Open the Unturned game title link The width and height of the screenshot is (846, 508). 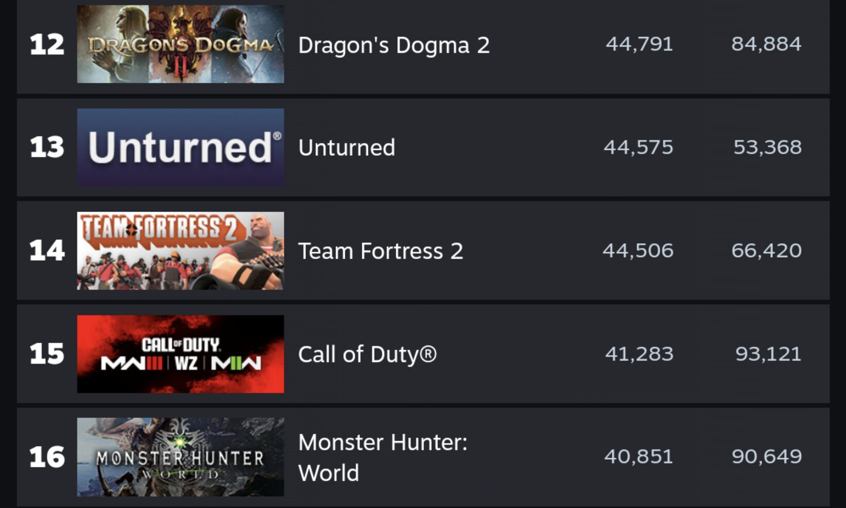click(x=346, y=148)
